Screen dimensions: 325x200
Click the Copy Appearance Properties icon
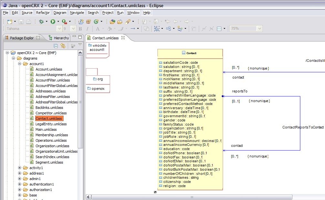(x=147, y=29)
